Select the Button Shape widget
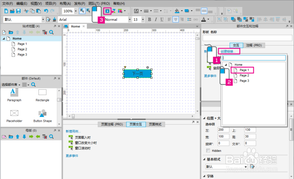 [x=43, y=116]
